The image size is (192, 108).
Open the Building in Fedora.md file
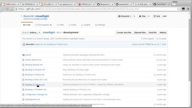pos(35,75)
